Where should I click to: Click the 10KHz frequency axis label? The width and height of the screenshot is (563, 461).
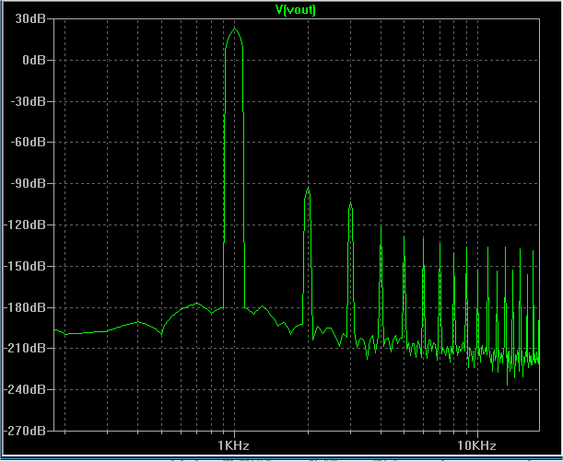click(476, 445)
